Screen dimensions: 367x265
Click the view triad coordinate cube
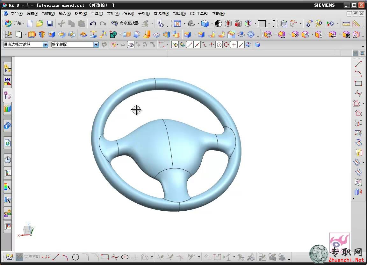[x=27, y=230]
